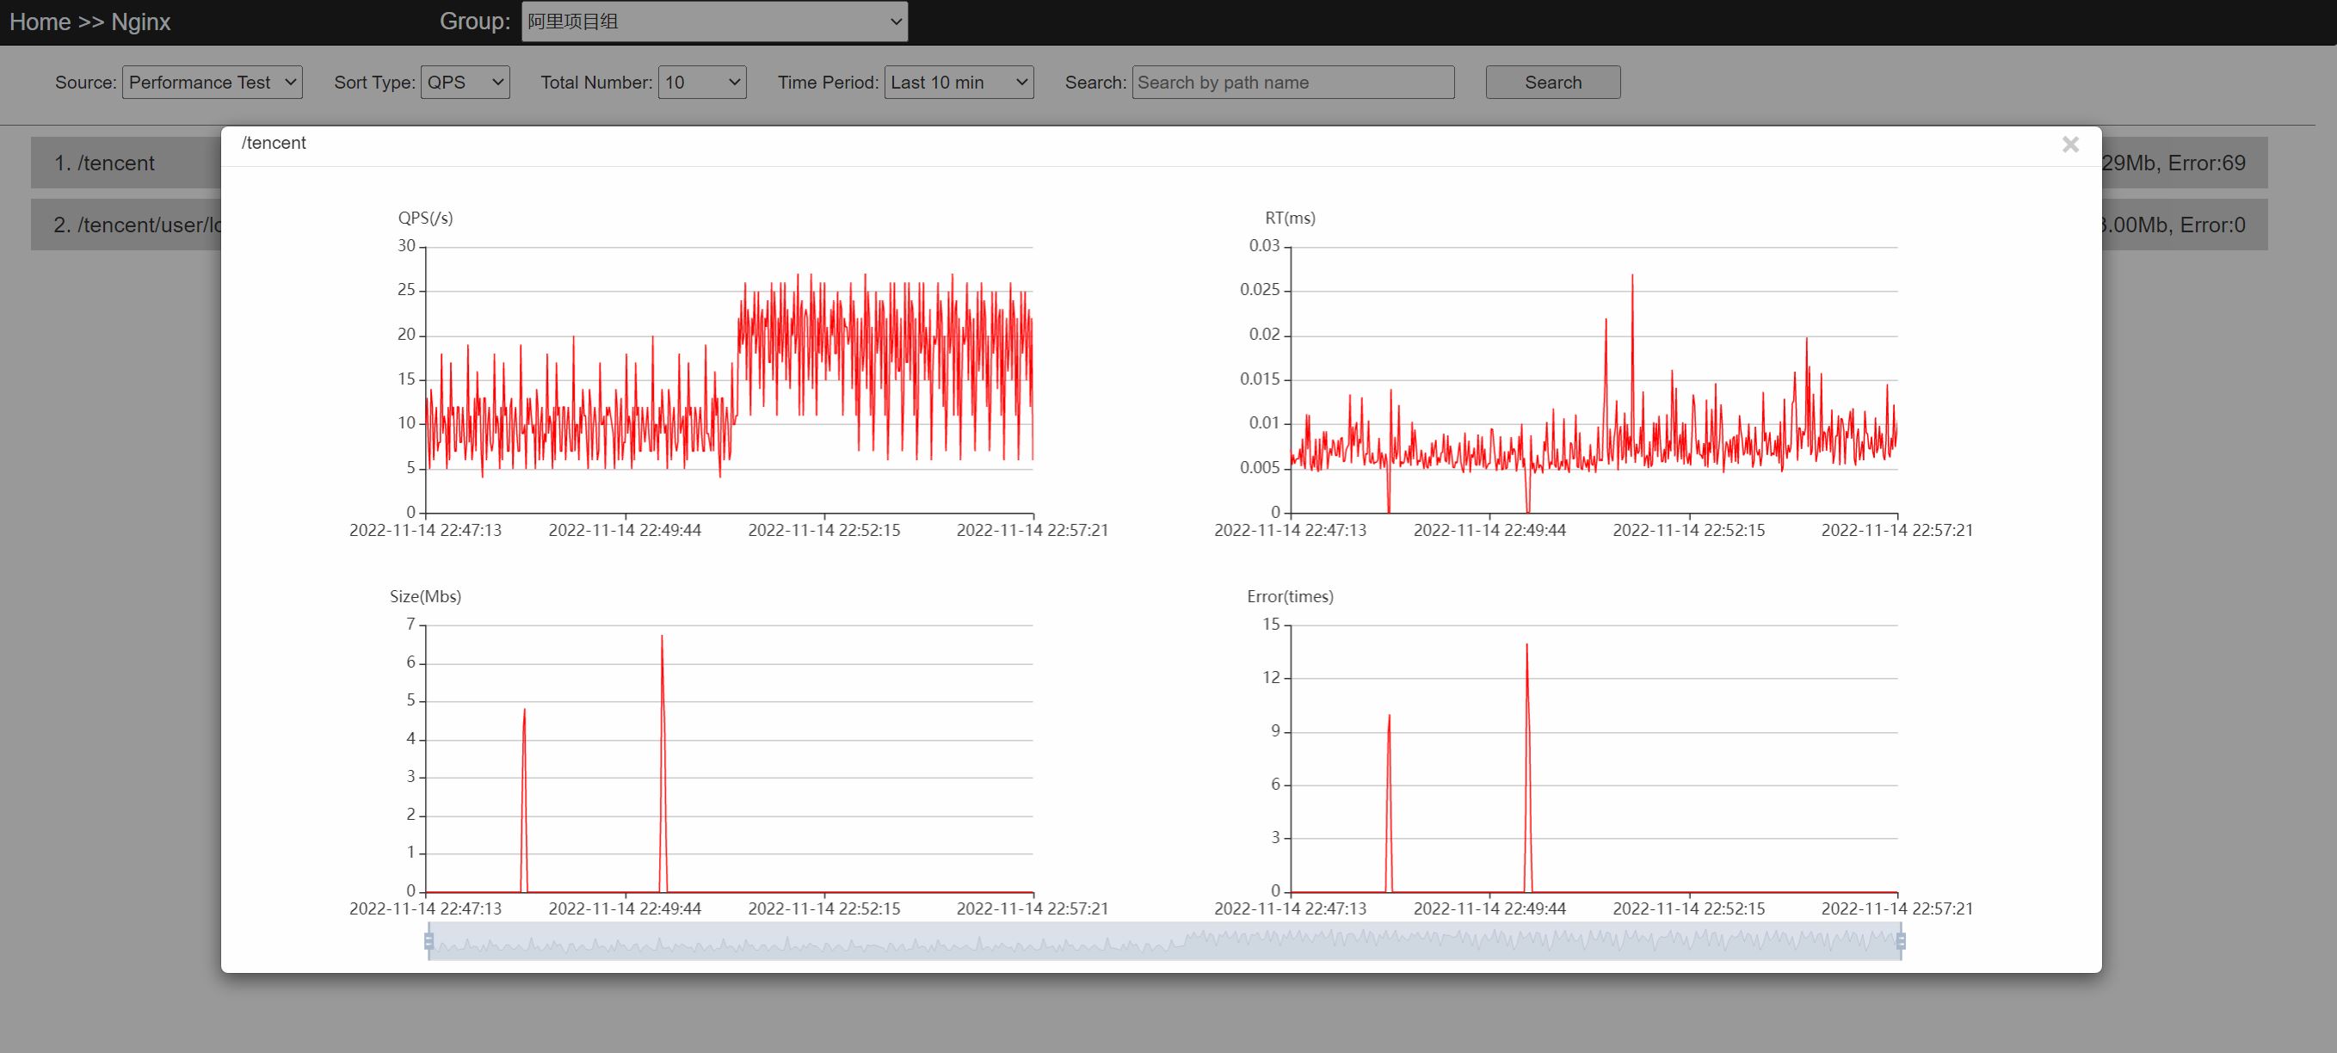Image resolution: width=2337 pixels, height=1053 pixels.
Task: Open the Sort Type QPS dropdown
Action: pyautogui.click(x=465, y=83)
